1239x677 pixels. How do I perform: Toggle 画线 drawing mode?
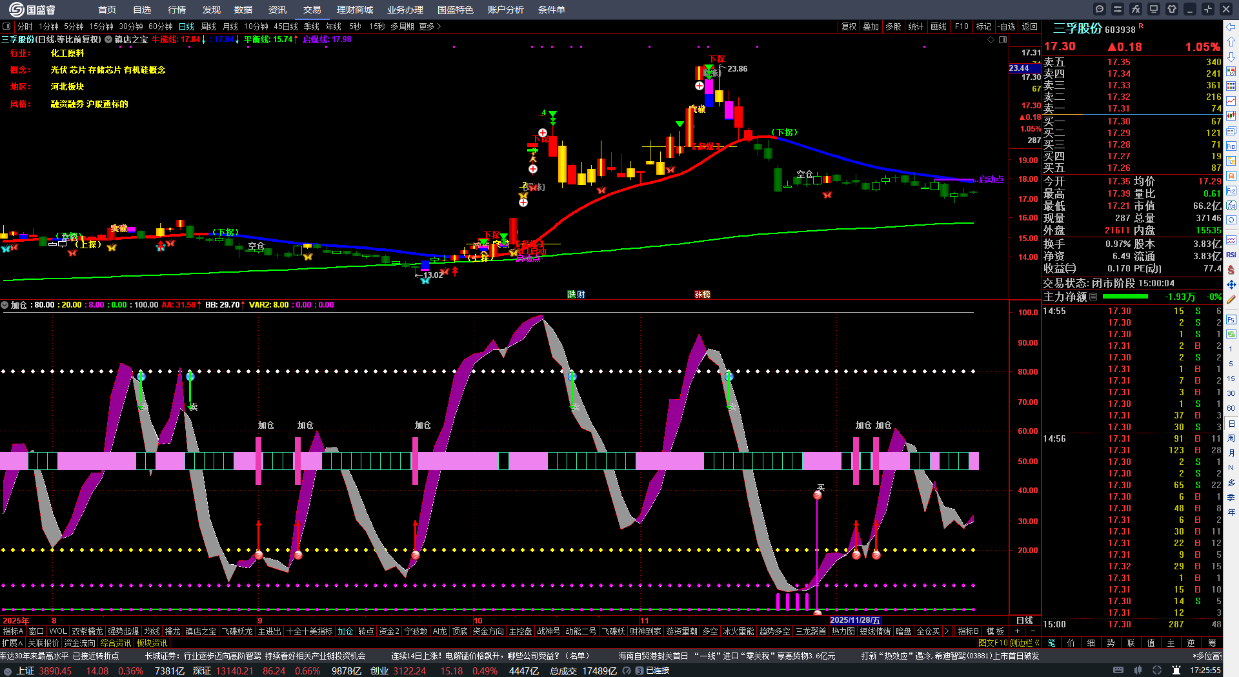[x=938, y=26]
